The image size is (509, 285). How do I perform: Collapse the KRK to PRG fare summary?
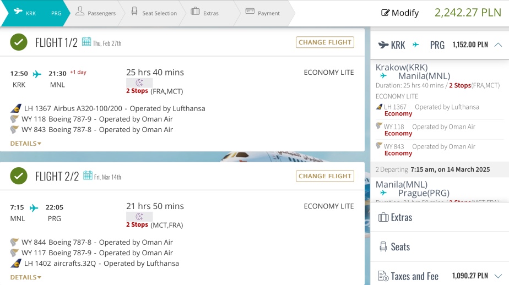tap(498, 45)
